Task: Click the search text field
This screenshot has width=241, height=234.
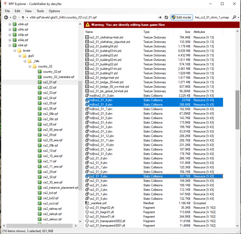Action: click(212, 17)
